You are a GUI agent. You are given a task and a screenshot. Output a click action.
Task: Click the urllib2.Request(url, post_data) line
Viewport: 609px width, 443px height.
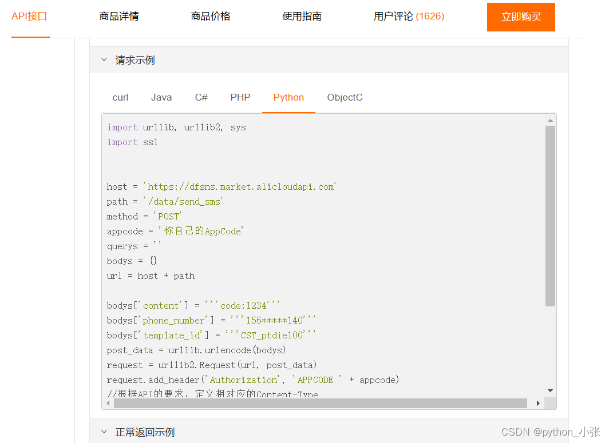point(212,365)
